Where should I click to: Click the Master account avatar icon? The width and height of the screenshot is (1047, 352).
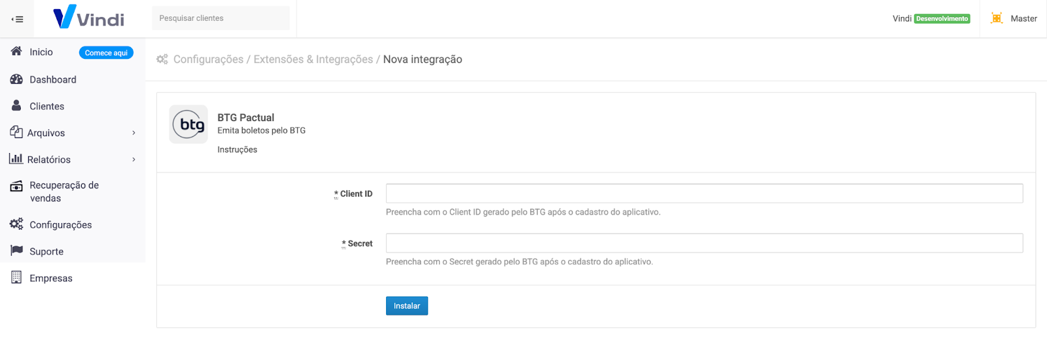click(x=997, y=18)
